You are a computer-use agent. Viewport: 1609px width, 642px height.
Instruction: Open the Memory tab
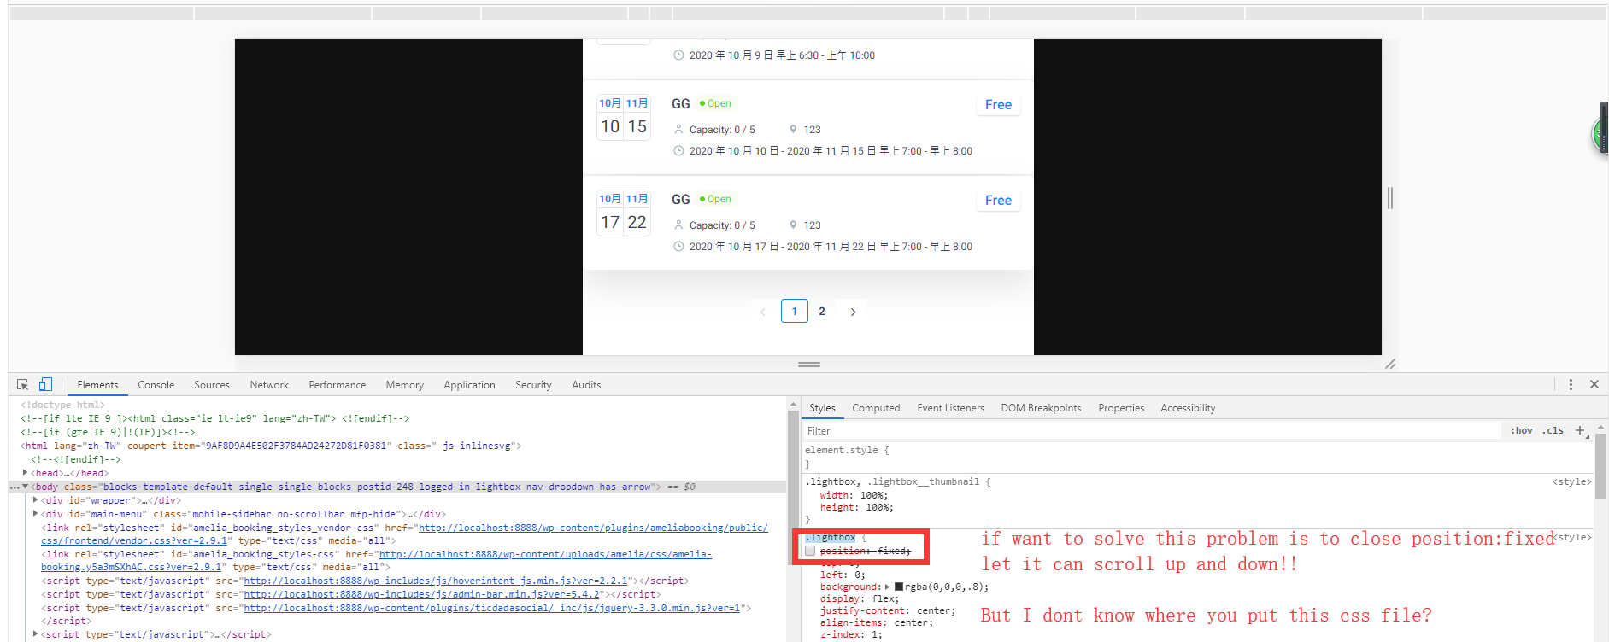click(x=405, y=385)
